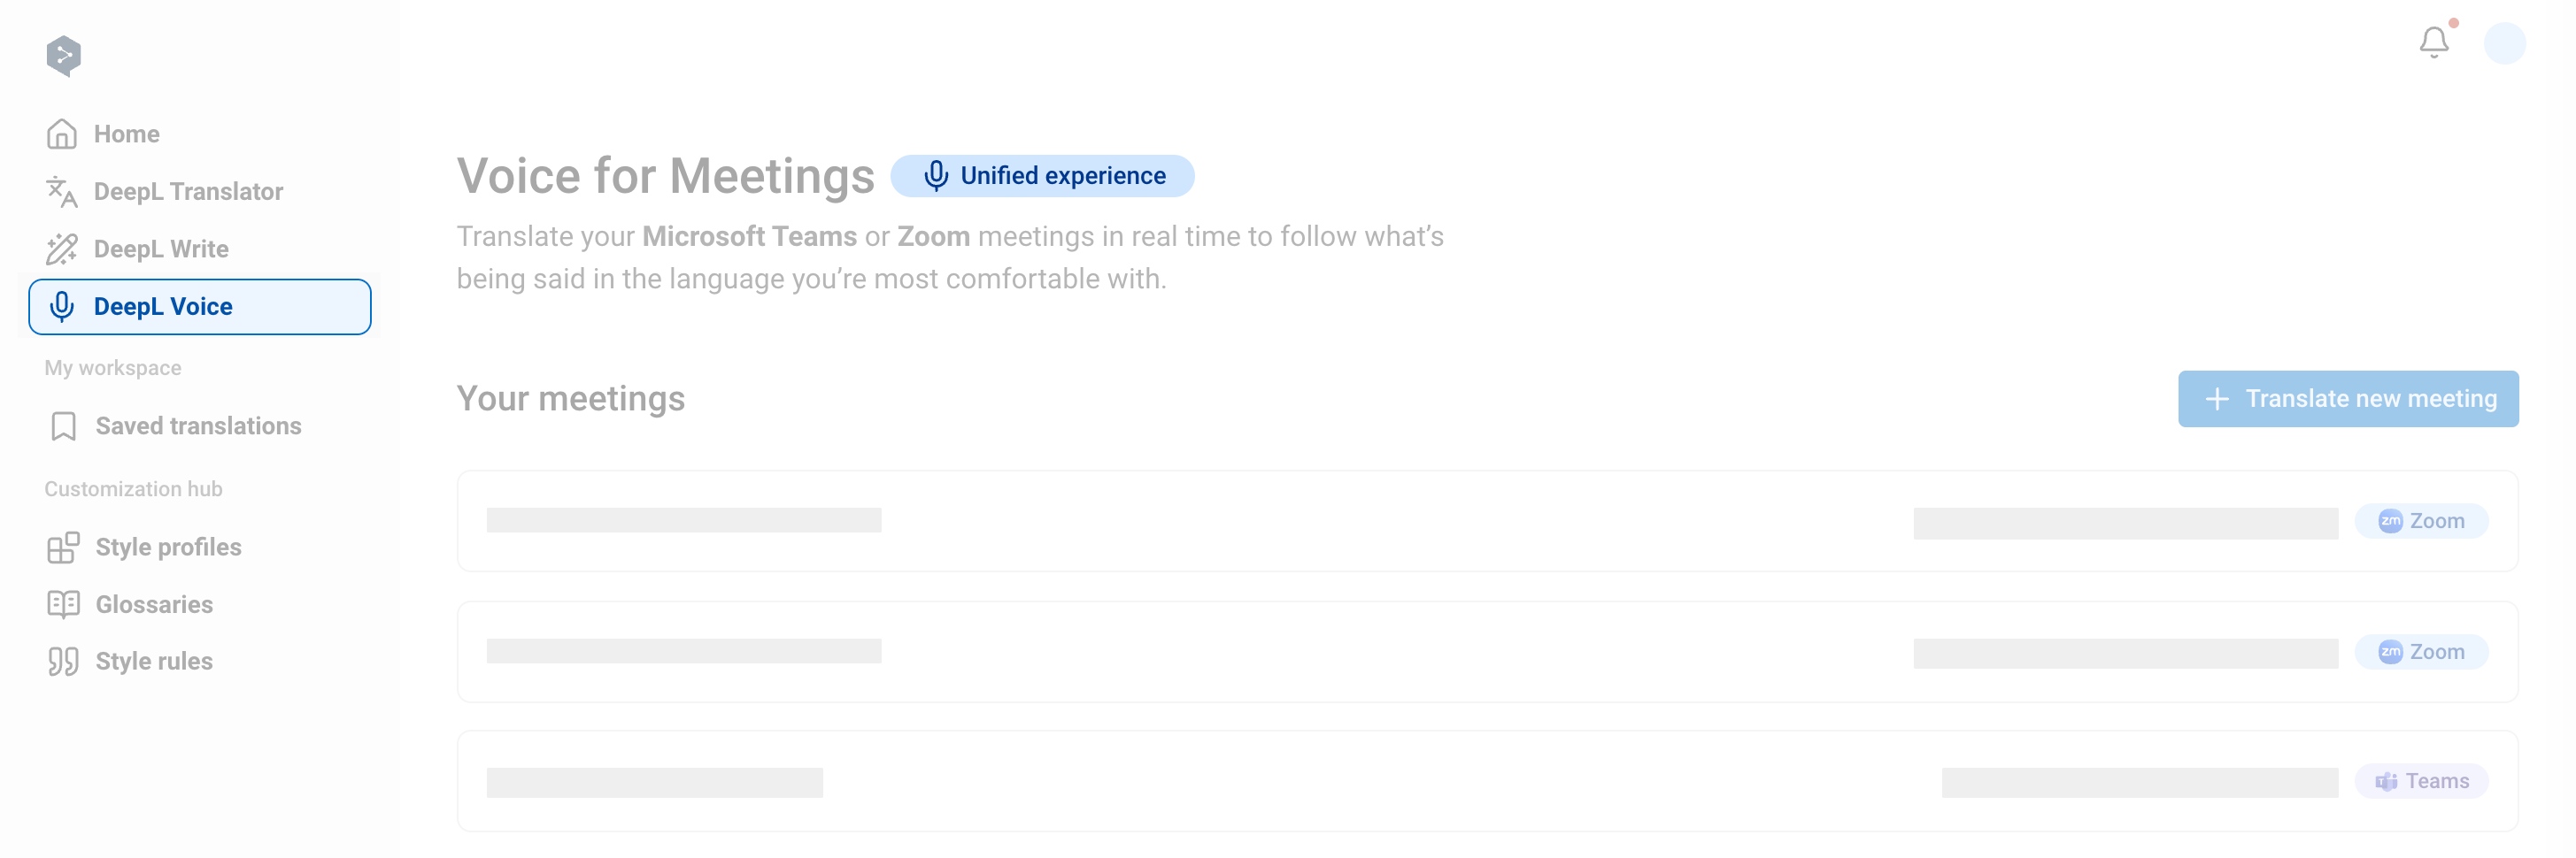The image size is (2576, 858).
Task: Click the Teams tag on third meeting
Action: pyautogui.click(x=2421, y=781)
